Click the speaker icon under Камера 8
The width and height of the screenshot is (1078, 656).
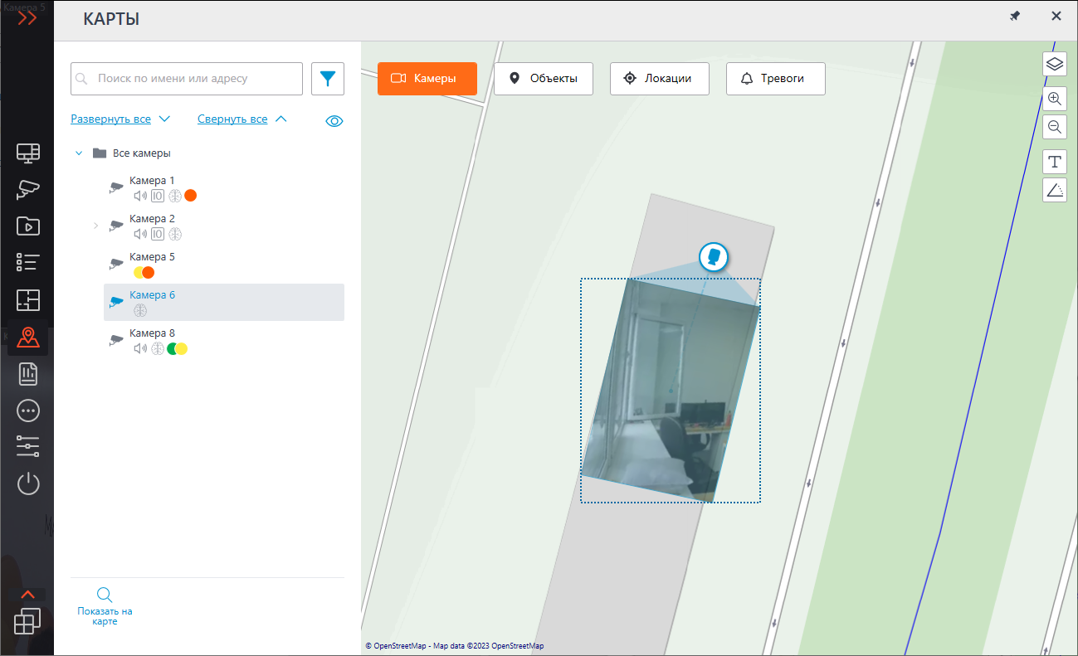click(x=140, y=348)
